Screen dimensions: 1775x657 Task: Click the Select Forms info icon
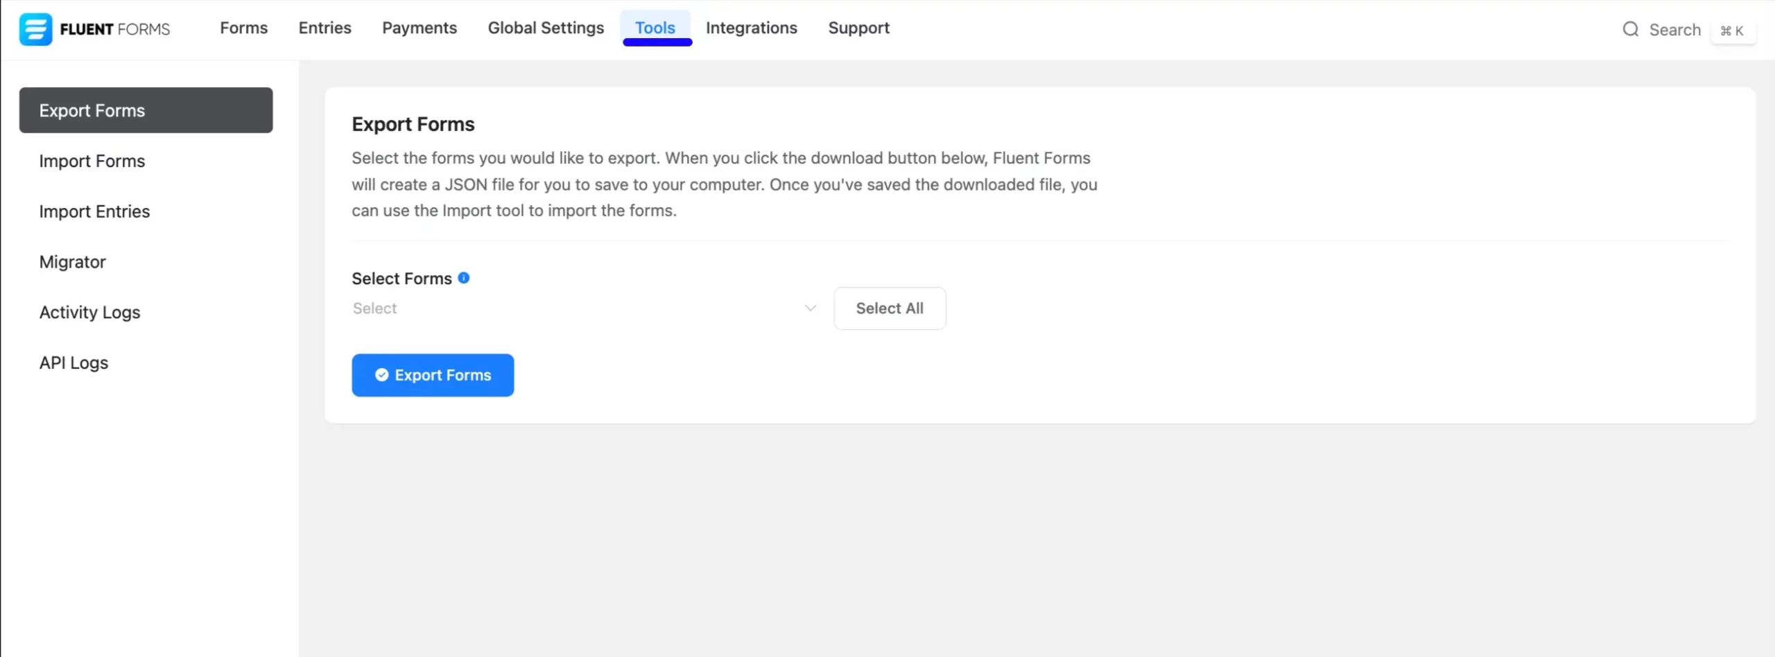tap(464, 278)
